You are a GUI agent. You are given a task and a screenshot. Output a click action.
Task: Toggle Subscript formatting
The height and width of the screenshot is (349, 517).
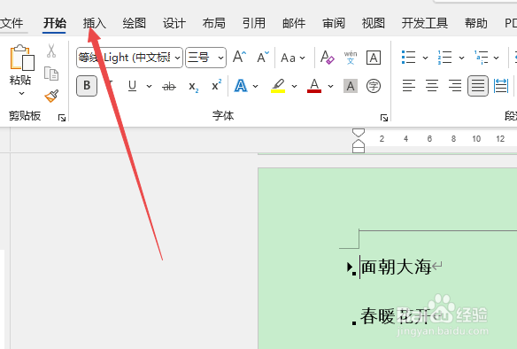[194, 87]
